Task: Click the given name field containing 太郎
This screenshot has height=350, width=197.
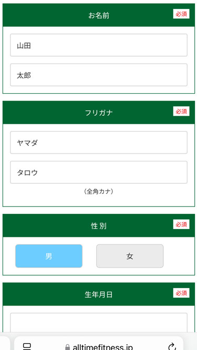Action: [99, 75]
